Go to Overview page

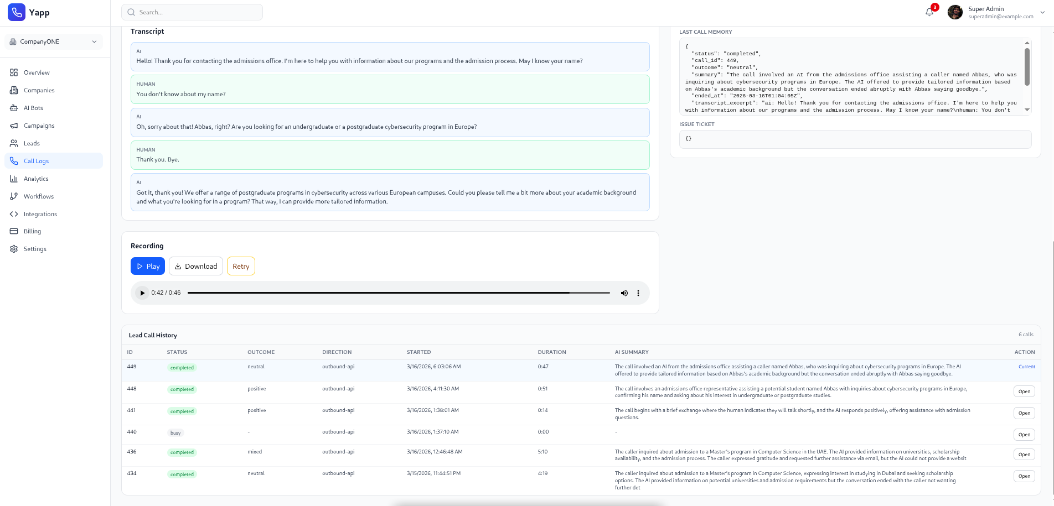(x=37, y=72)
